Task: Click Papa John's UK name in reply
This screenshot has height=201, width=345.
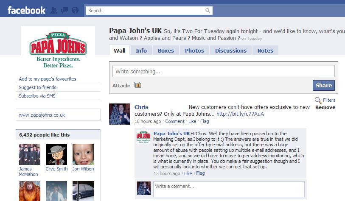Action: pos(171,134)
